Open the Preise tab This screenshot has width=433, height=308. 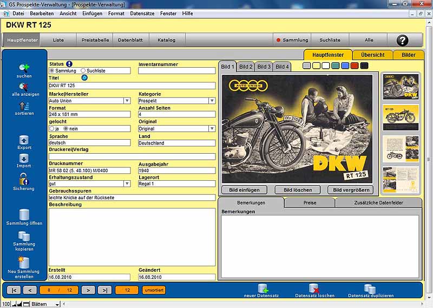310,203
